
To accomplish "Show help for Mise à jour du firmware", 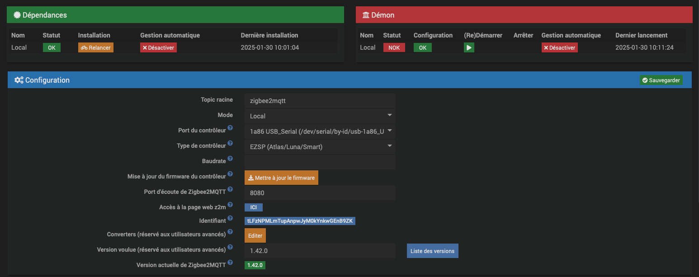I will 230,174.
